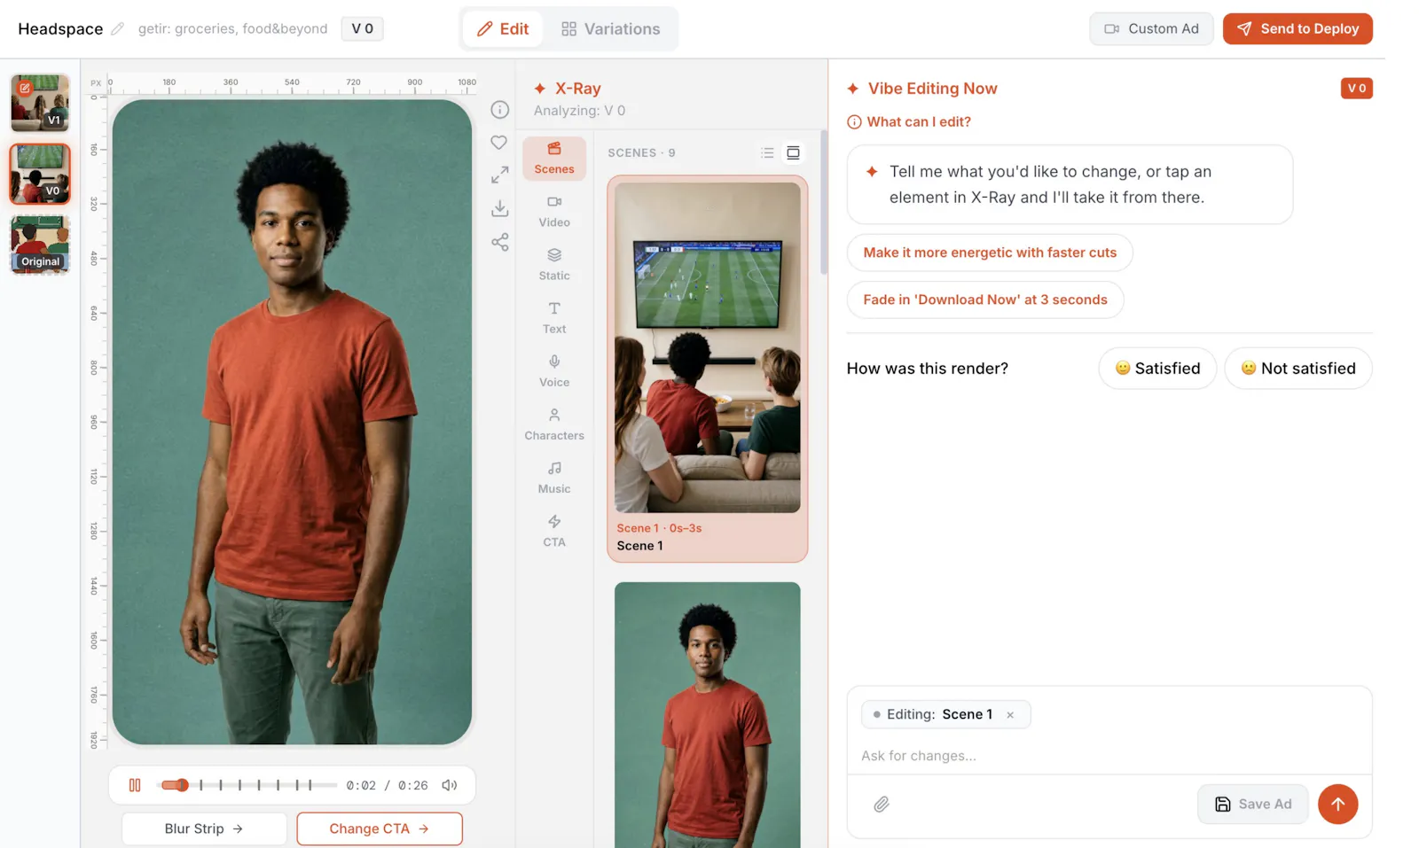Choose Make it more energetic with faster cuts

point(990,253)
